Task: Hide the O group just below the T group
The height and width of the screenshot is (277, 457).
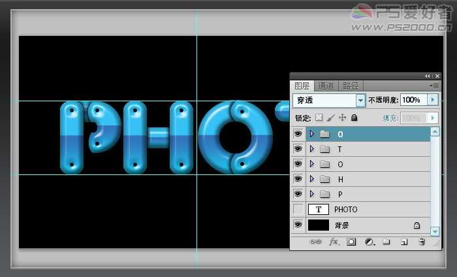Action: 298,163
